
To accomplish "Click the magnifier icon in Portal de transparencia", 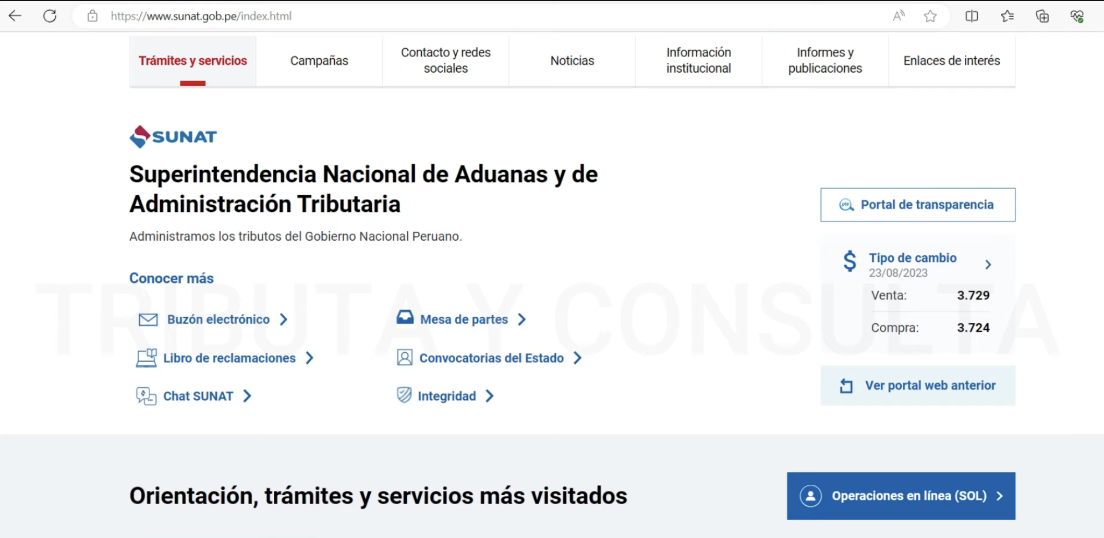I will [846, 205].
